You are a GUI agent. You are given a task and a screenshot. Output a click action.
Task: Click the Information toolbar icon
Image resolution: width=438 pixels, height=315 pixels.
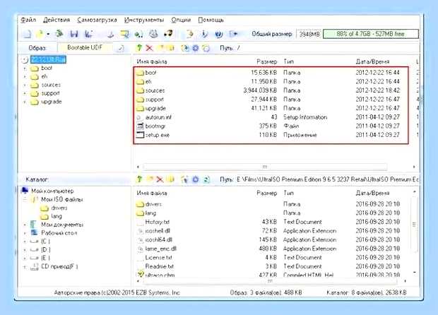204,34
